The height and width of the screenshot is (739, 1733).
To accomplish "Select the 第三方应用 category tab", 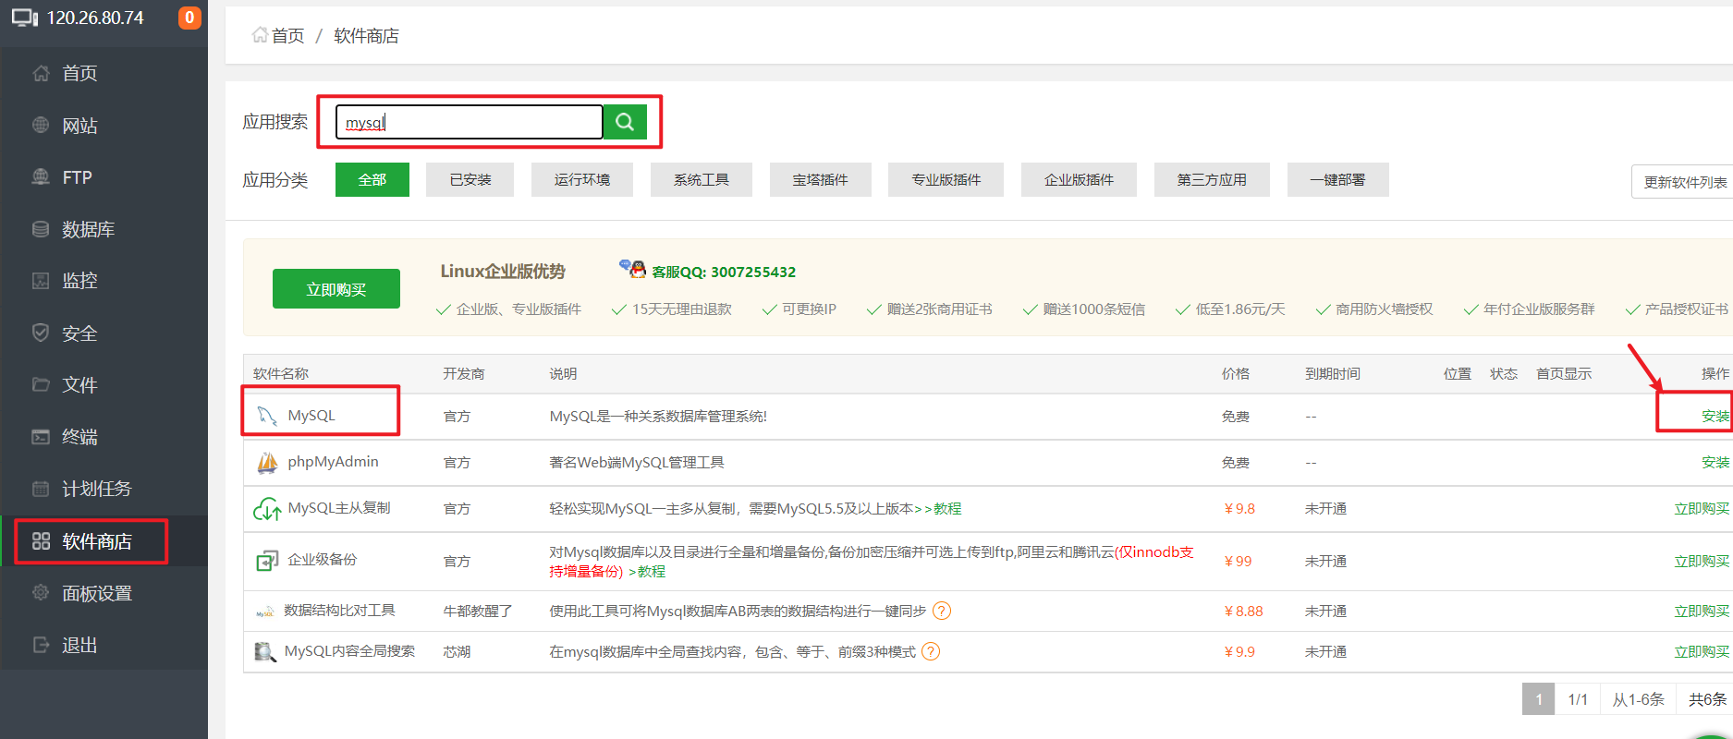I will pyautogui.click(x=1212, y=179).
